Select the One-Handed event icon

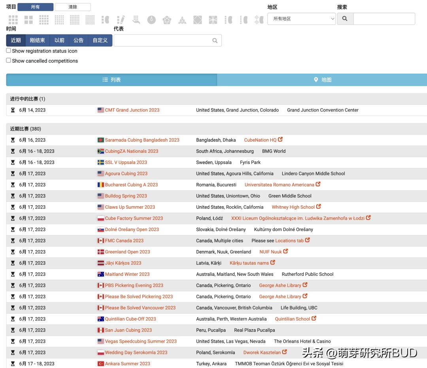136,19
